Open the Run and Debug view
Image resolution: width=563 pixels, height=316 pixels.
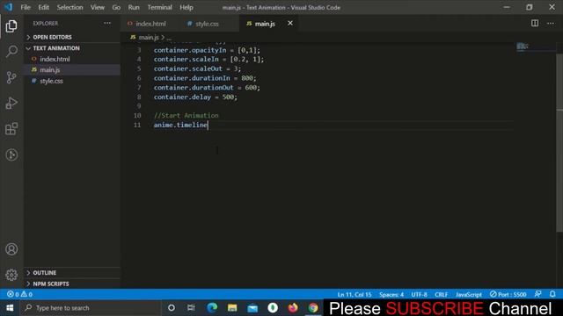point(11,104)
